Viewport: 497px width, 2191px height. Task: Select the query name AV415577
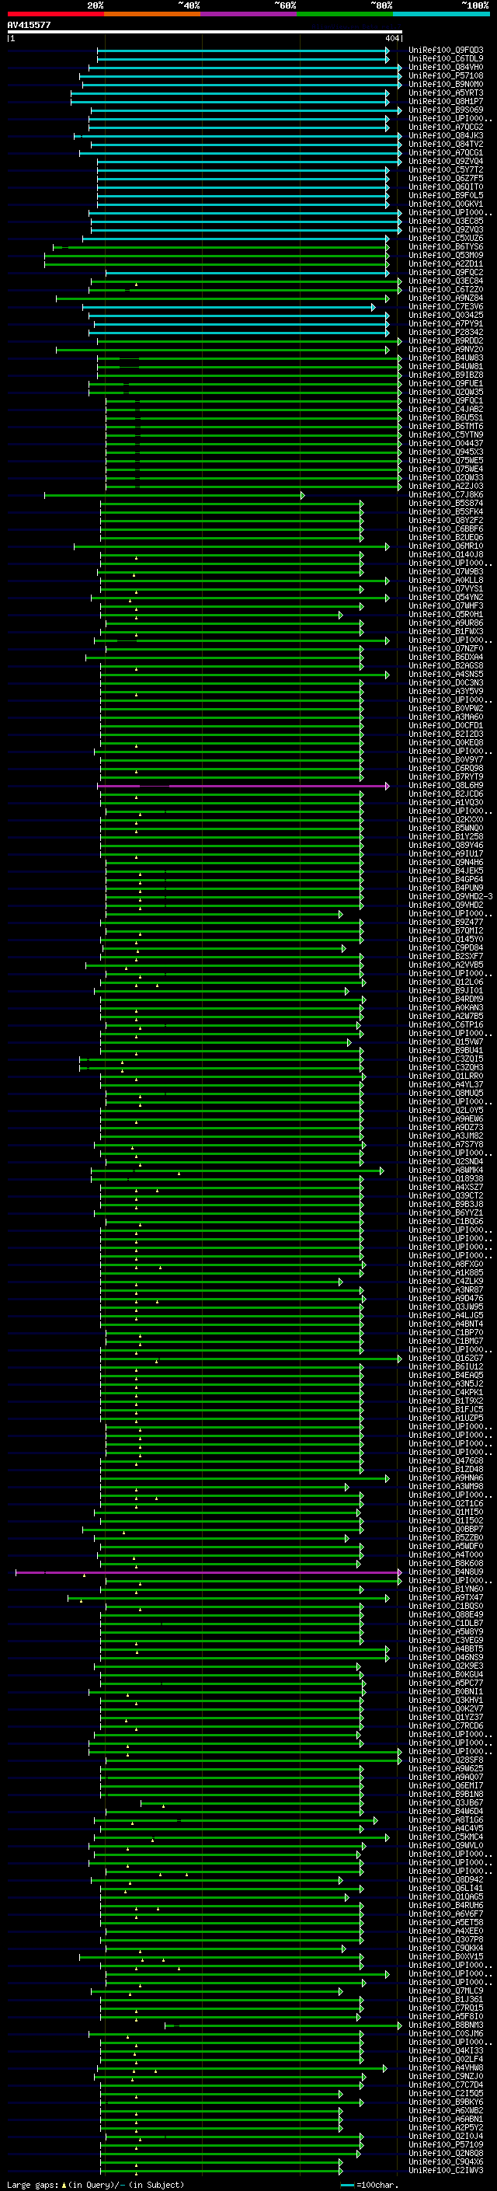pos(29,25)
